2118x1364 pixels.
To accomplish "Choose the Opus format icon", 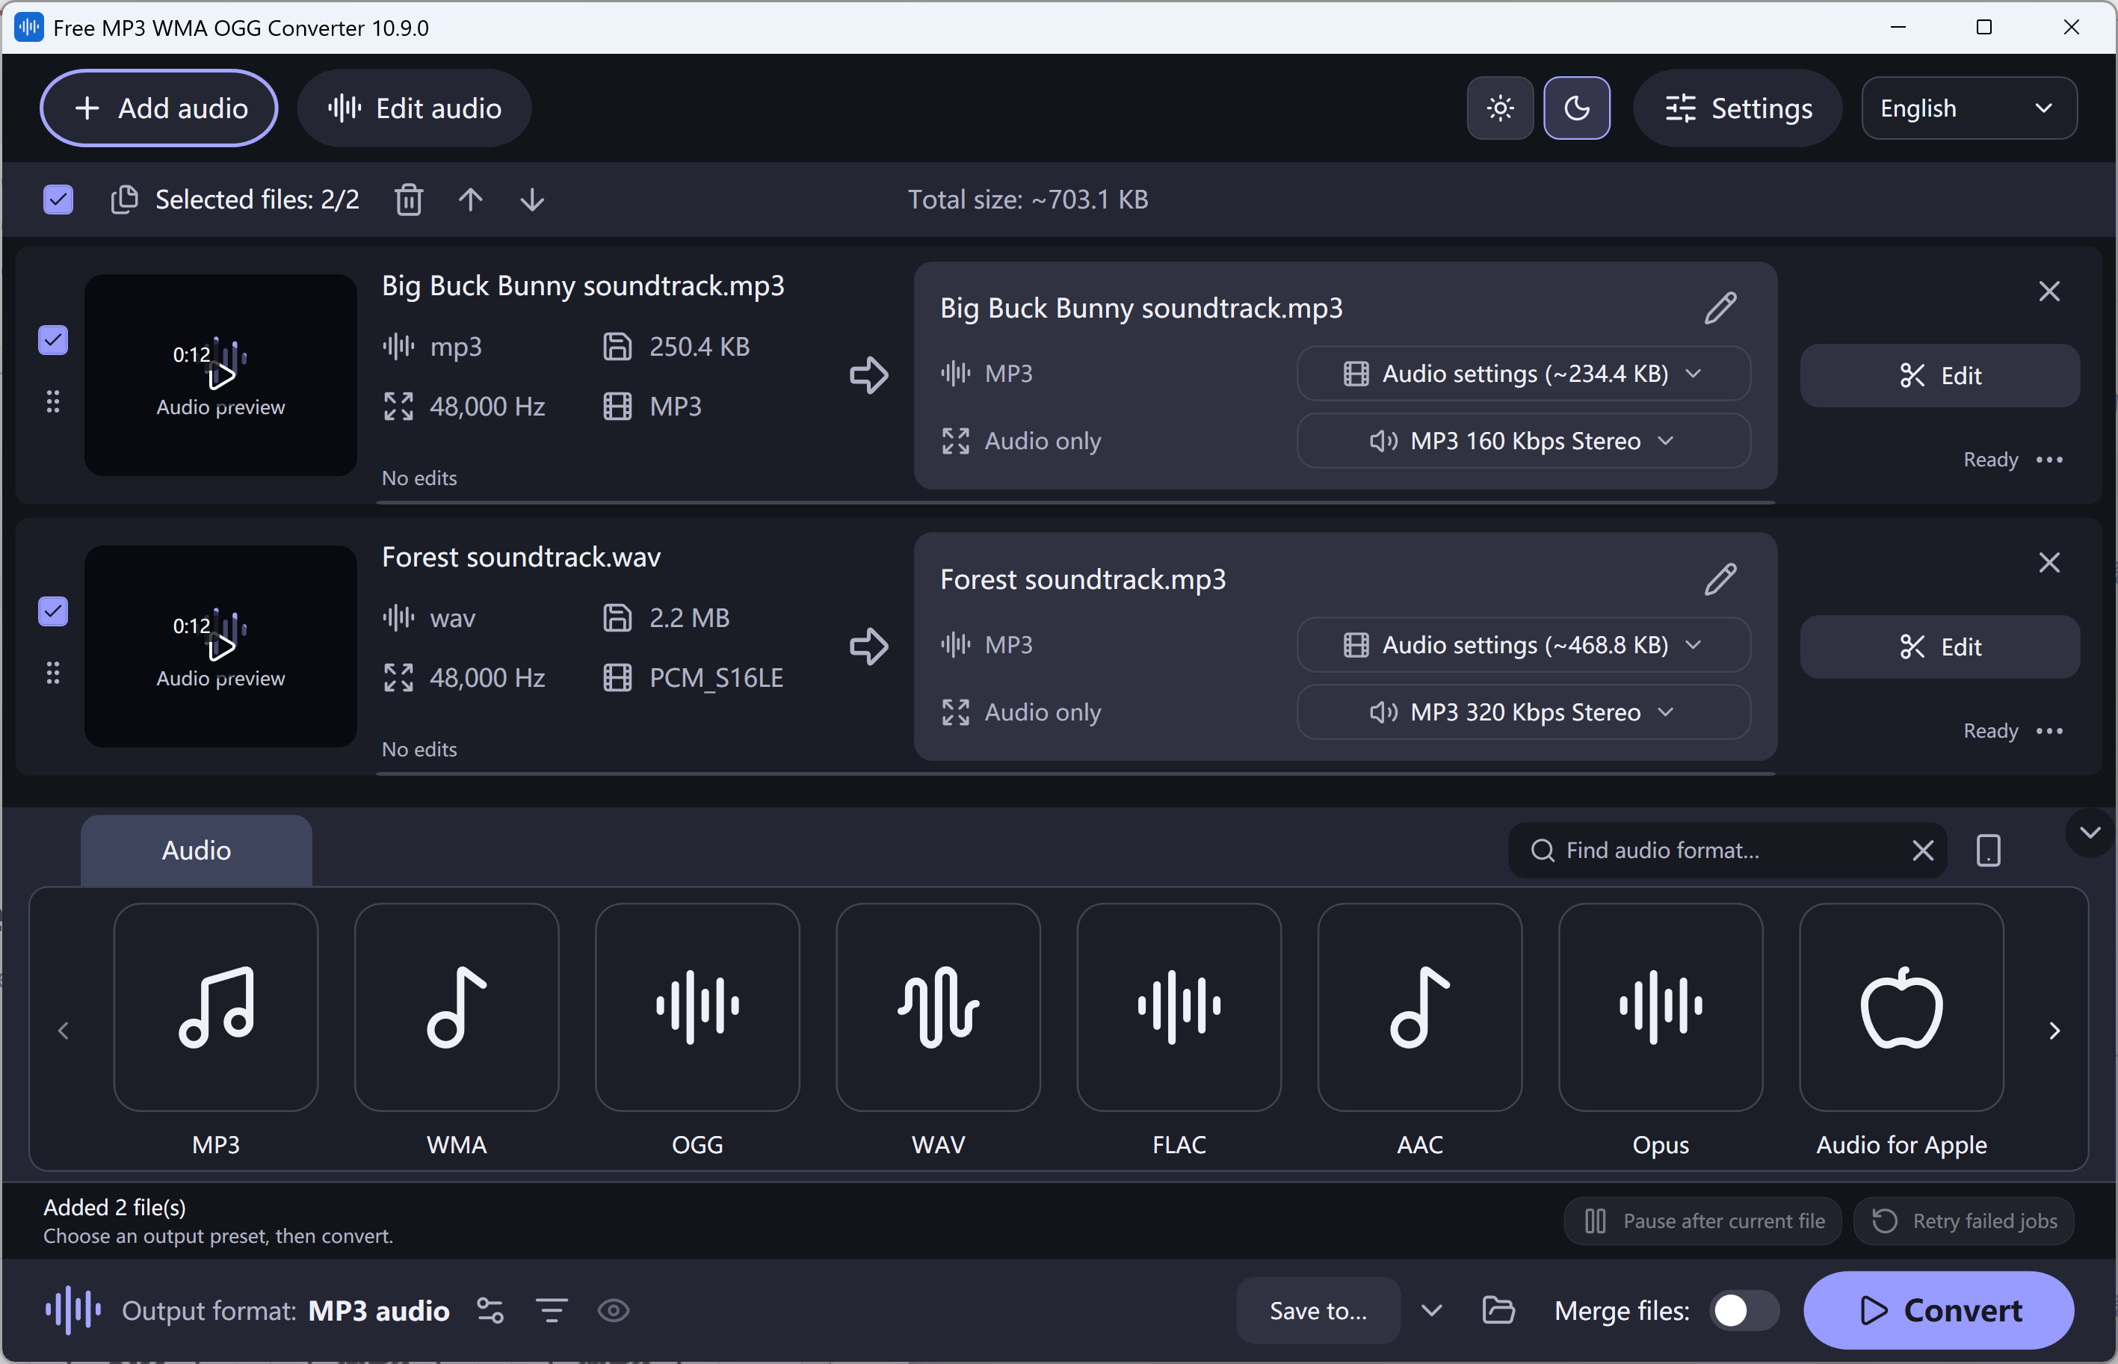I will [x=1661, y=1007].
